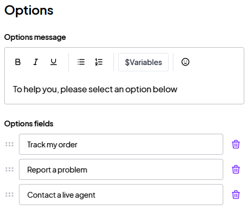Open the emoji picker
This screenshot has height=215, width=249.
[x=185, y=62]
